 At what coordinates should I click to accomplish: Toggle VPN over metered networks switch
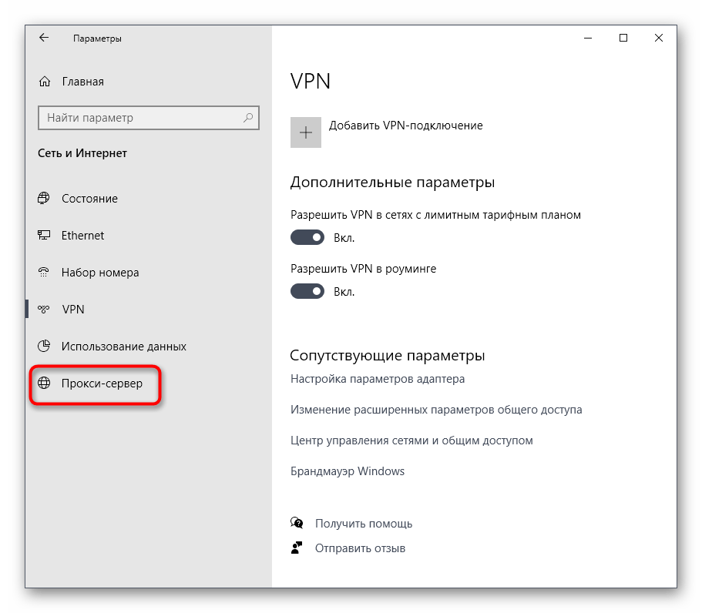[x=307, y=238]
